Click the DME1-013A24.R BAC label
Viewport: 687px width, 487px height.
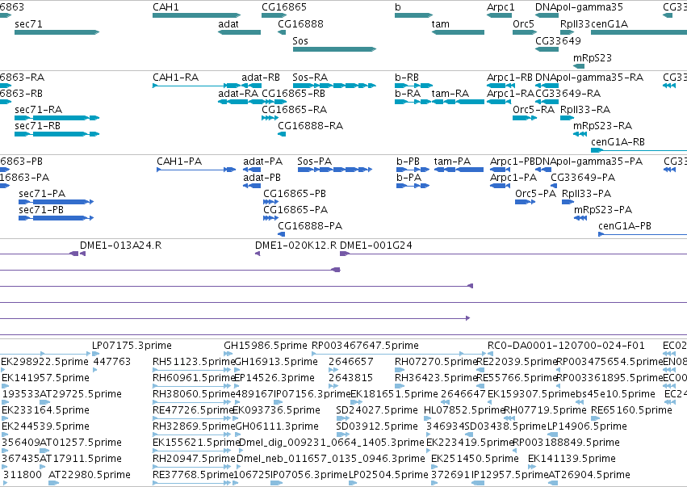click(x=120, y=246)
